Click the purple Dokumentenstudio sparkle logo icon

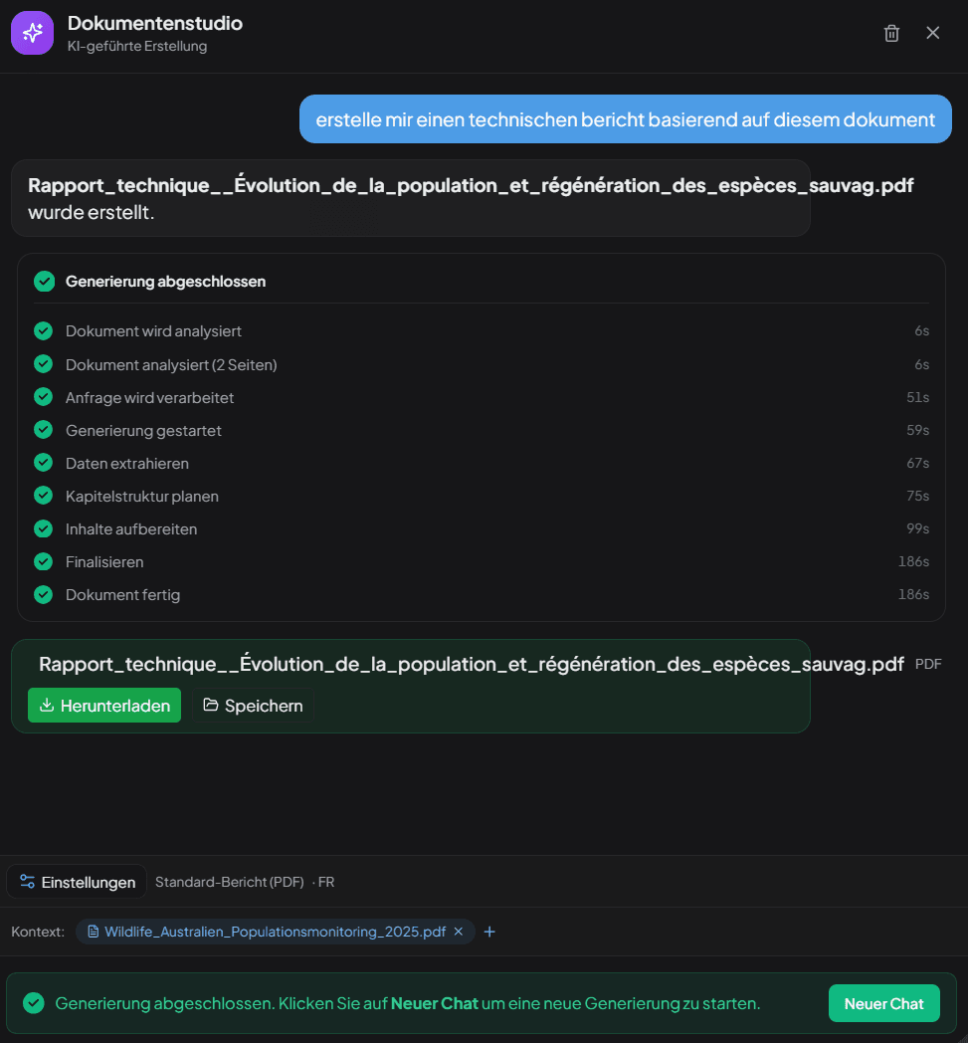32,32
